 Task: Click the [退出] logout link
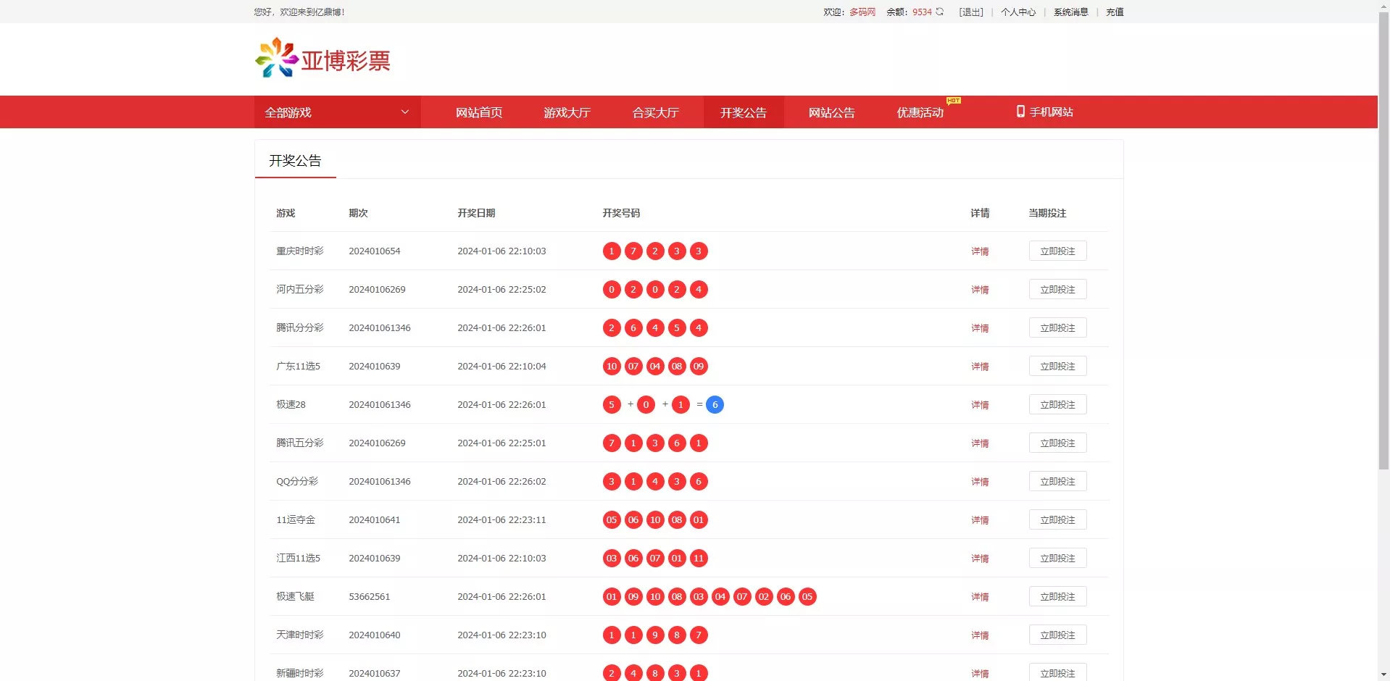[x=970, y=12]
